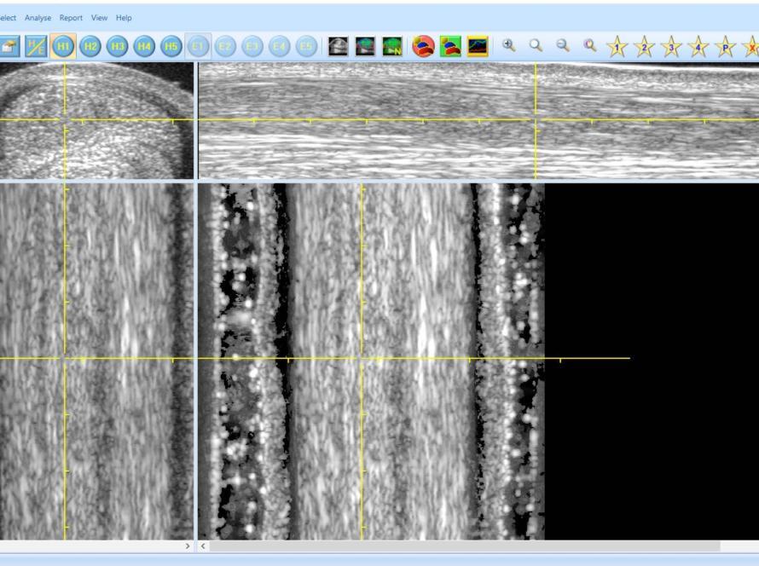759x566 pixels.
Task: Click the zoom out magnifier
Action: (563, 46)
